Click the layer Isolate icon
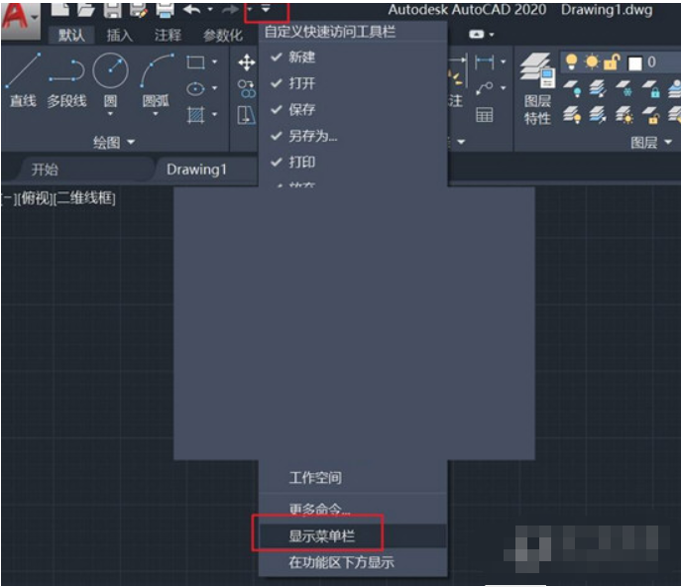Viewport: 681px width, 587px height. [x=598, y=88]
